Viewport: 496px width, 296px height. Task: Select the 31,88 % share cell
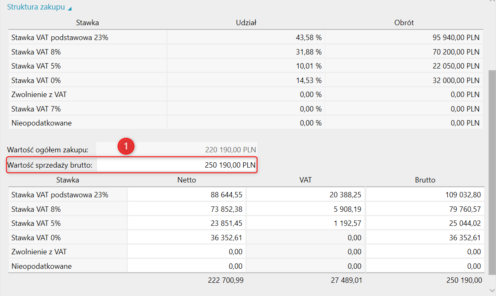(x=246, y=52)
